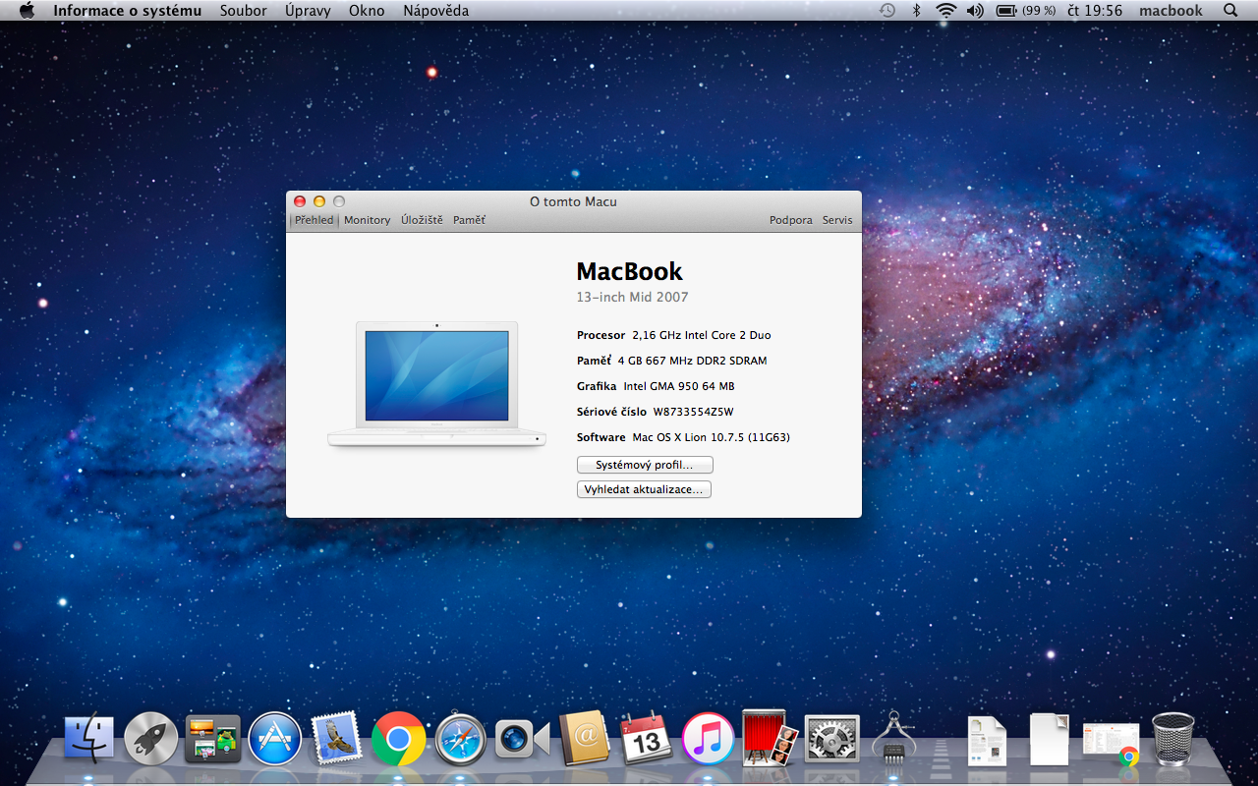
Task: Open the volume control in menu bar
Action: tap(974, 11)
